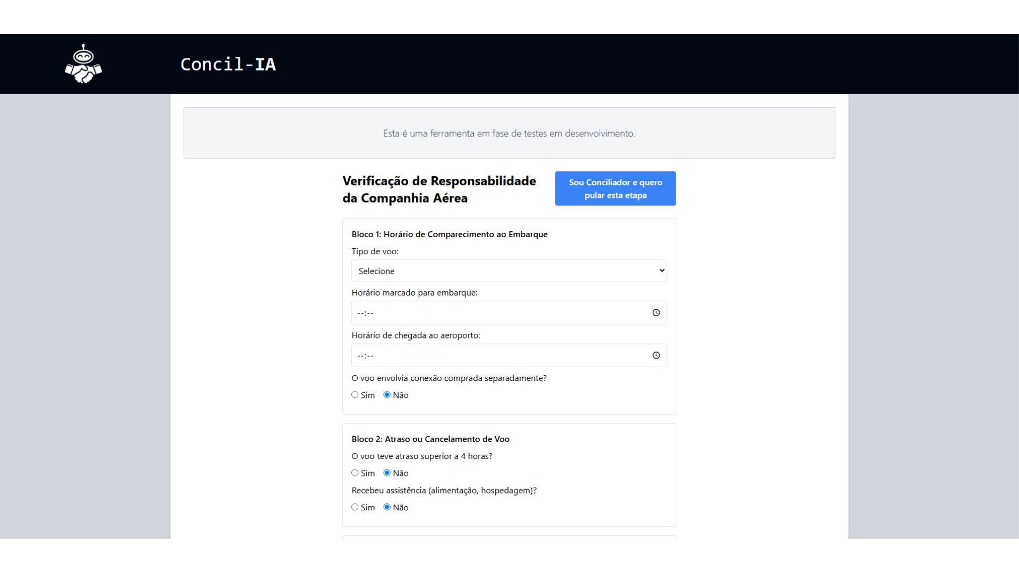Click the Bloco 2 Atraso ou Cancelamento heading
This screenshot has width=1019, height=573.
coord(430,439)
